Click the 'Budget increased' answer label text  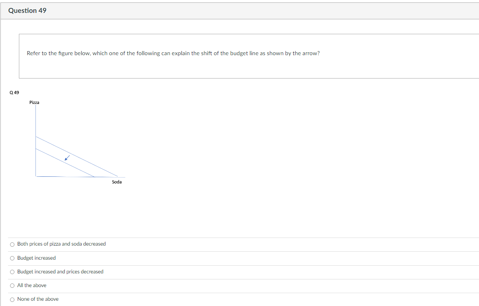click(36, 258)
